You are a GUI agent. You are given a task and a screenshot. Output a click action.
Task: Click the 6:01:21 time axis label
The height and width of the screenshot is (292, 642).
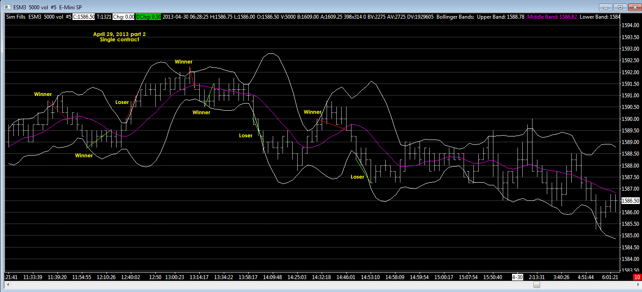click(610, 277)
